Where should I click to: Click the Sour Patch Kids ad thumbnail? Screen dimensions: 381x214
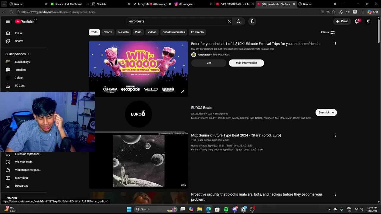click(x=138, y=69)
